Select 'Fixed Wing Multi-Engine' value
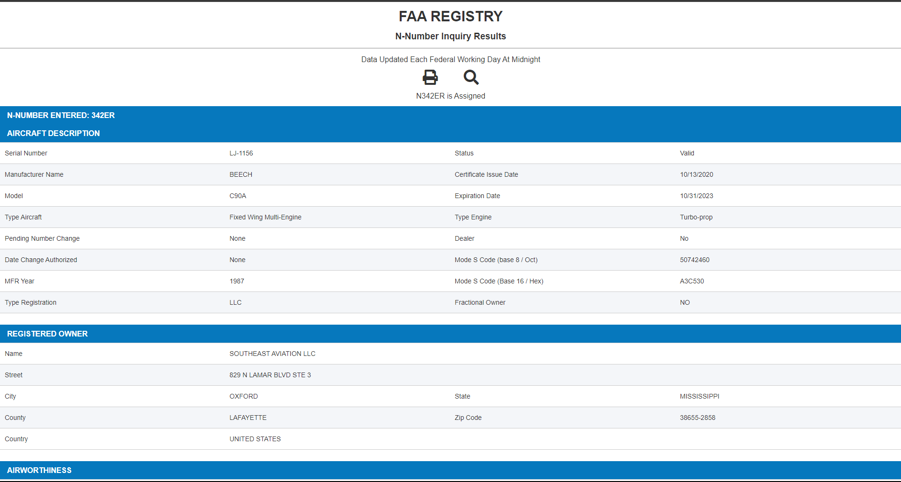 point(266,217)
